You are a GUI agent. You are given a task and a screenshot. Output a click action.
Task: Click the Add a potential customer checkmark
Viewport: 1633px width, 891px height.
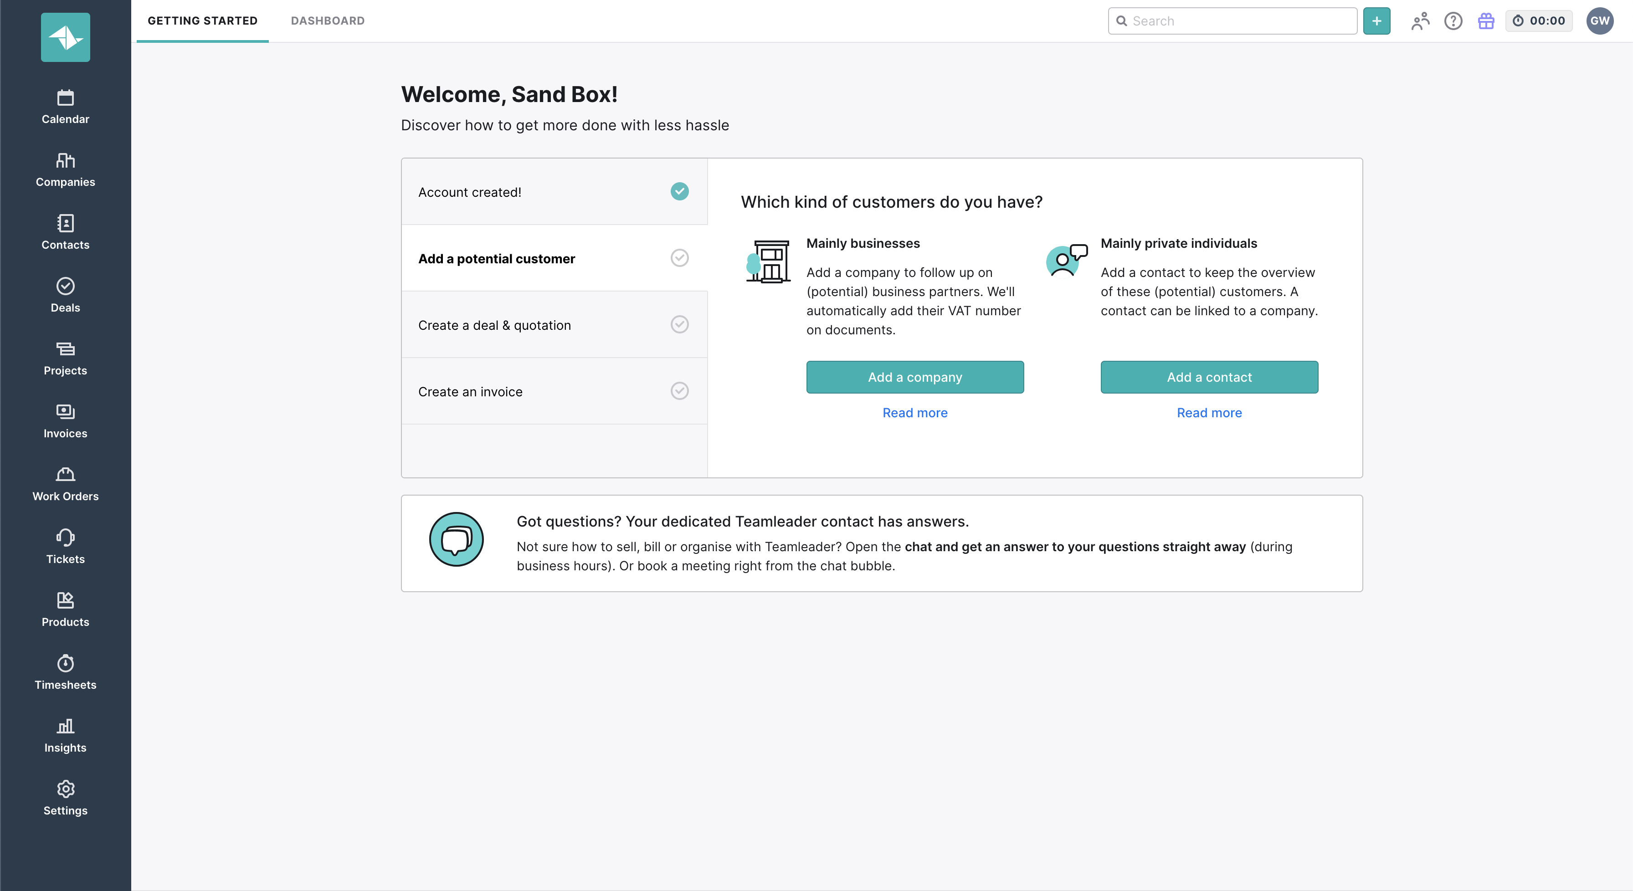(x=679, y=258)
